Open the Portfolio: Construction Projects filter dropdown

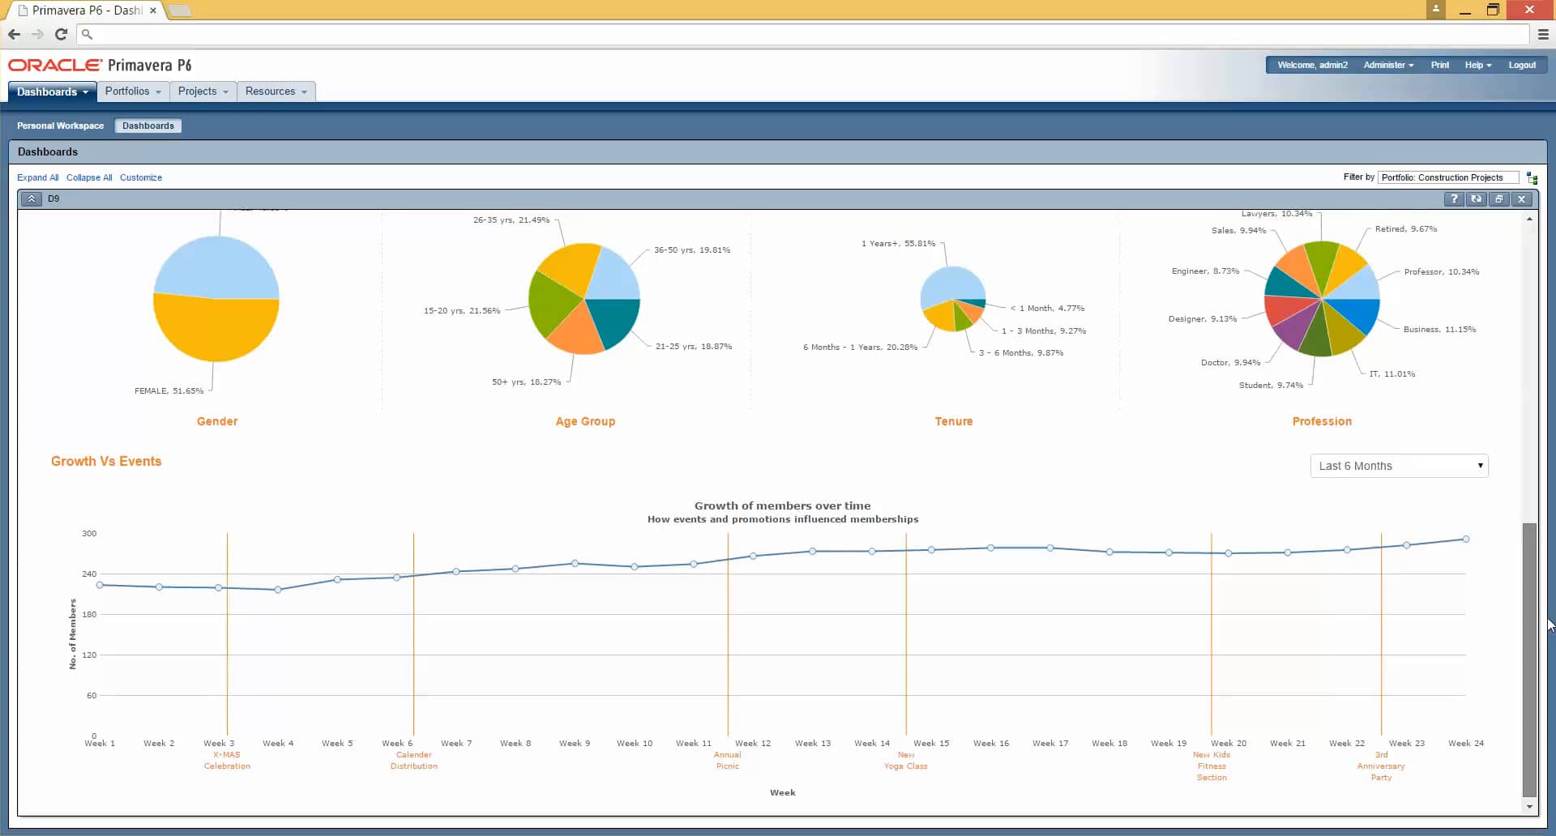(x=1448, y=177)
